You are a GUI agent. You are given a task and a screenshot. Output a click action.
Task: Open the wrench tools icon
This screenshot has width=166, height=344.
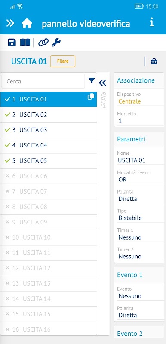click(56, 42)
